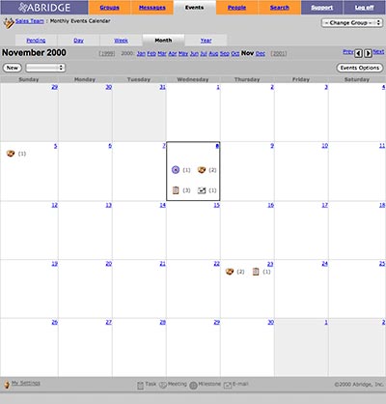Viewport: 386px width, 404px height.
Task: Click the New event button
Action: tap(13, 68)
